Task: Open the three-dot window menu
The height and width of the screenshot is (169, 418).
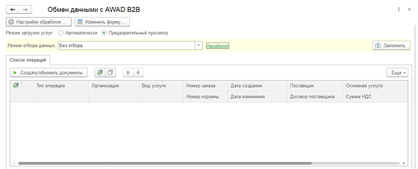Action: [x=400, y=9]
